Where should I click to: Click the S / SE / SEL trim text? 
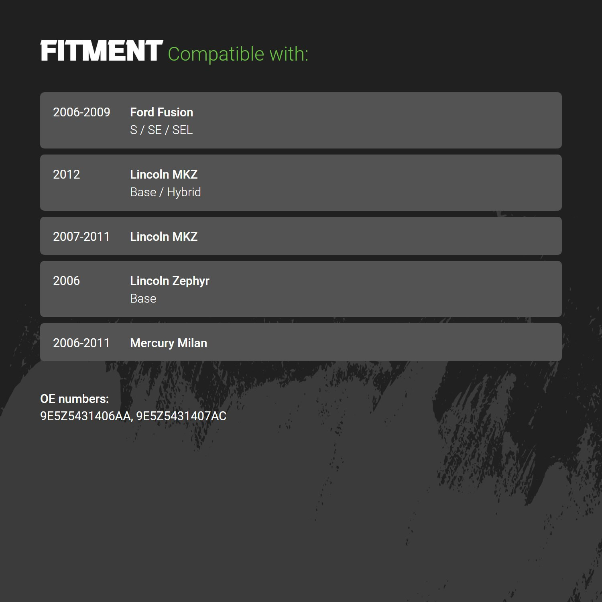tap(161, 130)
